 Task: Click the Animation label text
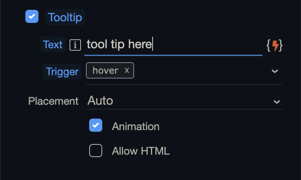pyautogui.click(x=136, y=126)
